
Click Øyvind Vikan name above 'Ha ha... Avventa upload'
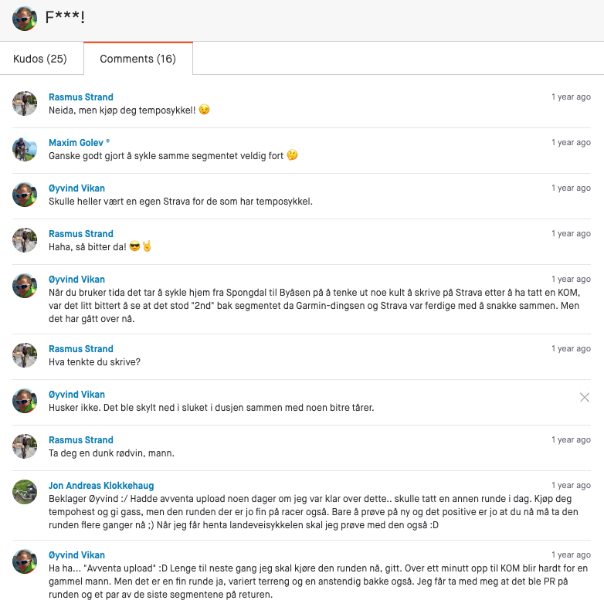pos(76,555)
